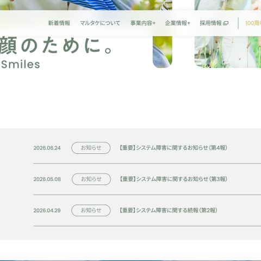
Task: Click the Smiles tagline text
Action: click(x=20, y=64)
